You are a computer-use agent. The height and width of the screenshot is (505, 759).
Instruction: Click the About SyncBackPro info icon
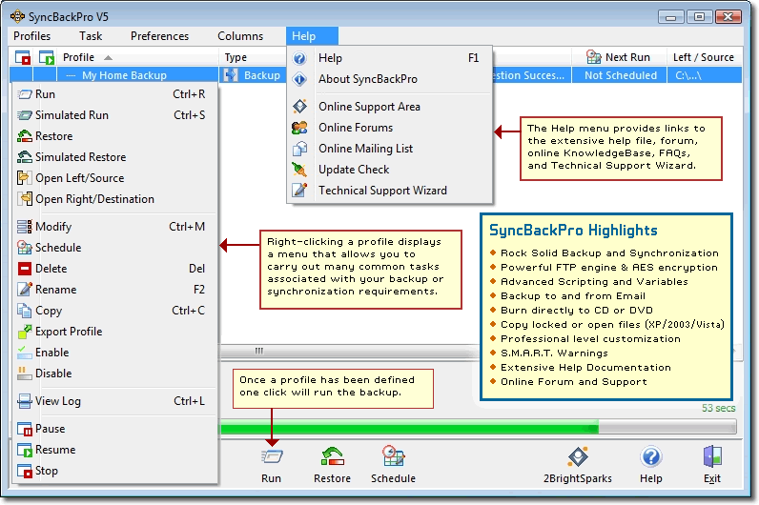299,79
